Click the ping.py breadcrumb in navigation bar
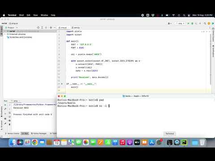This screenshot has width=215, height=161. 13,23
